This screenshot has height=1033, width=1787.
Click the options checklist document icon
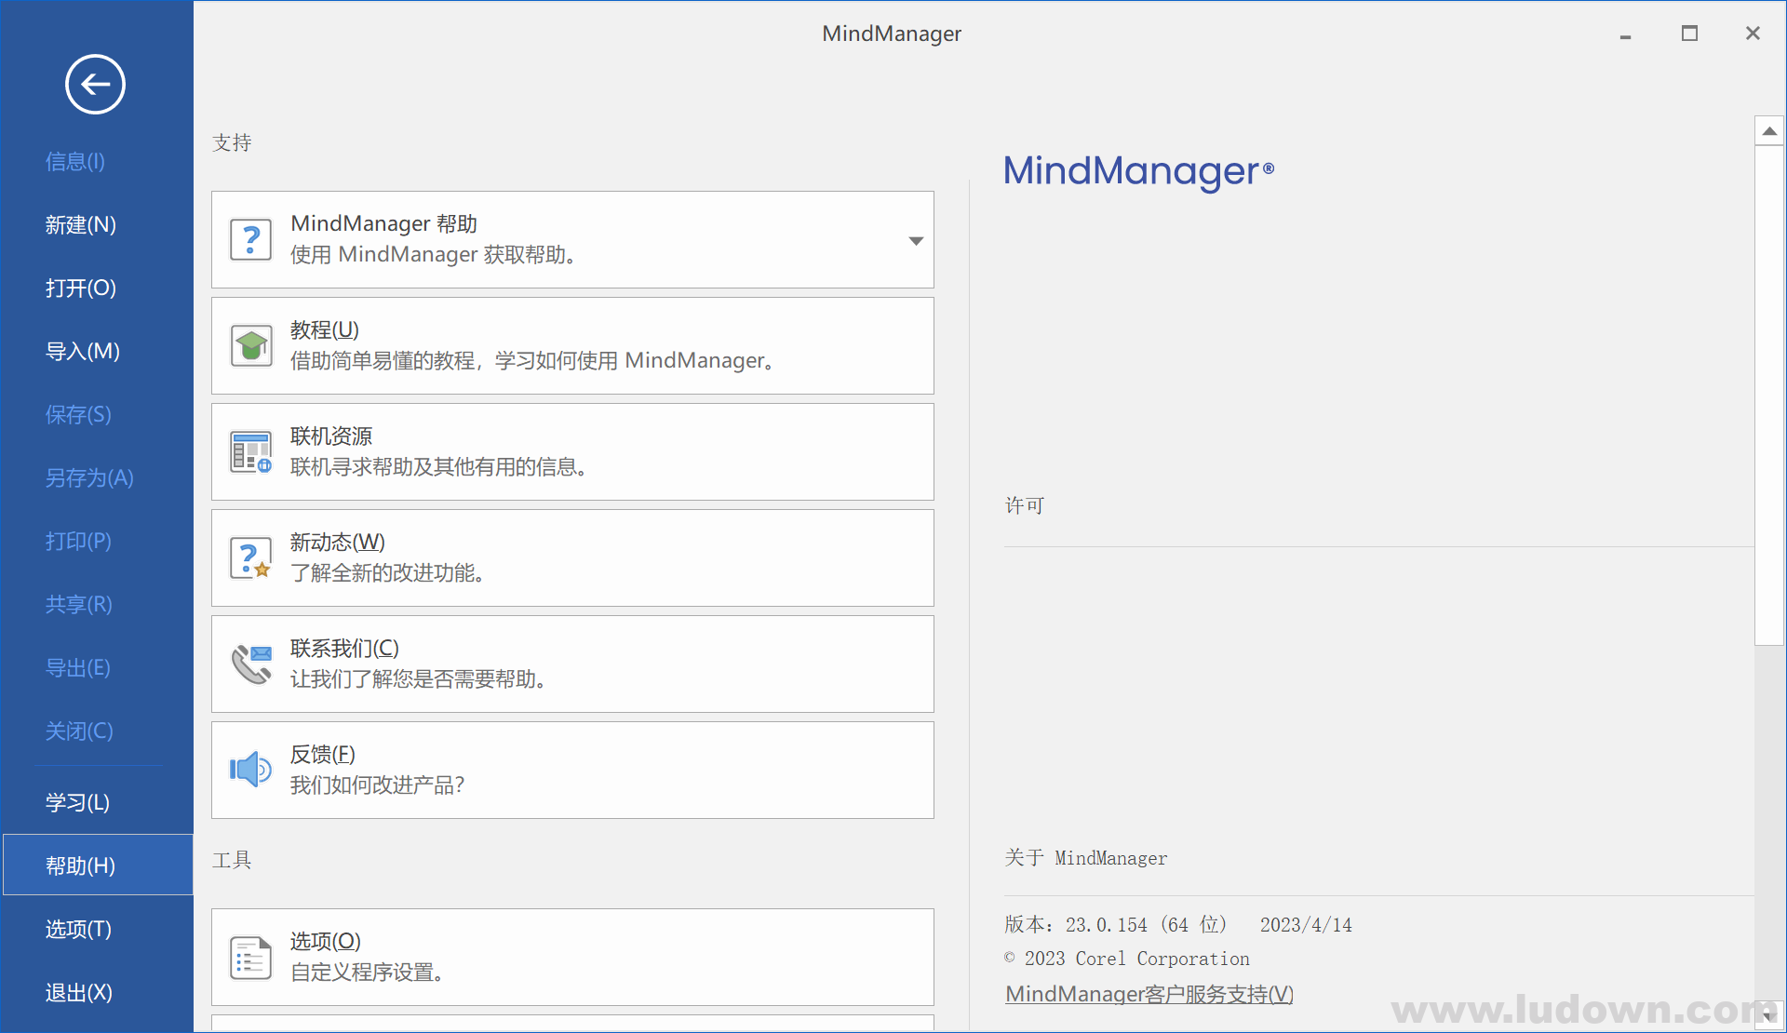point(250,958)
